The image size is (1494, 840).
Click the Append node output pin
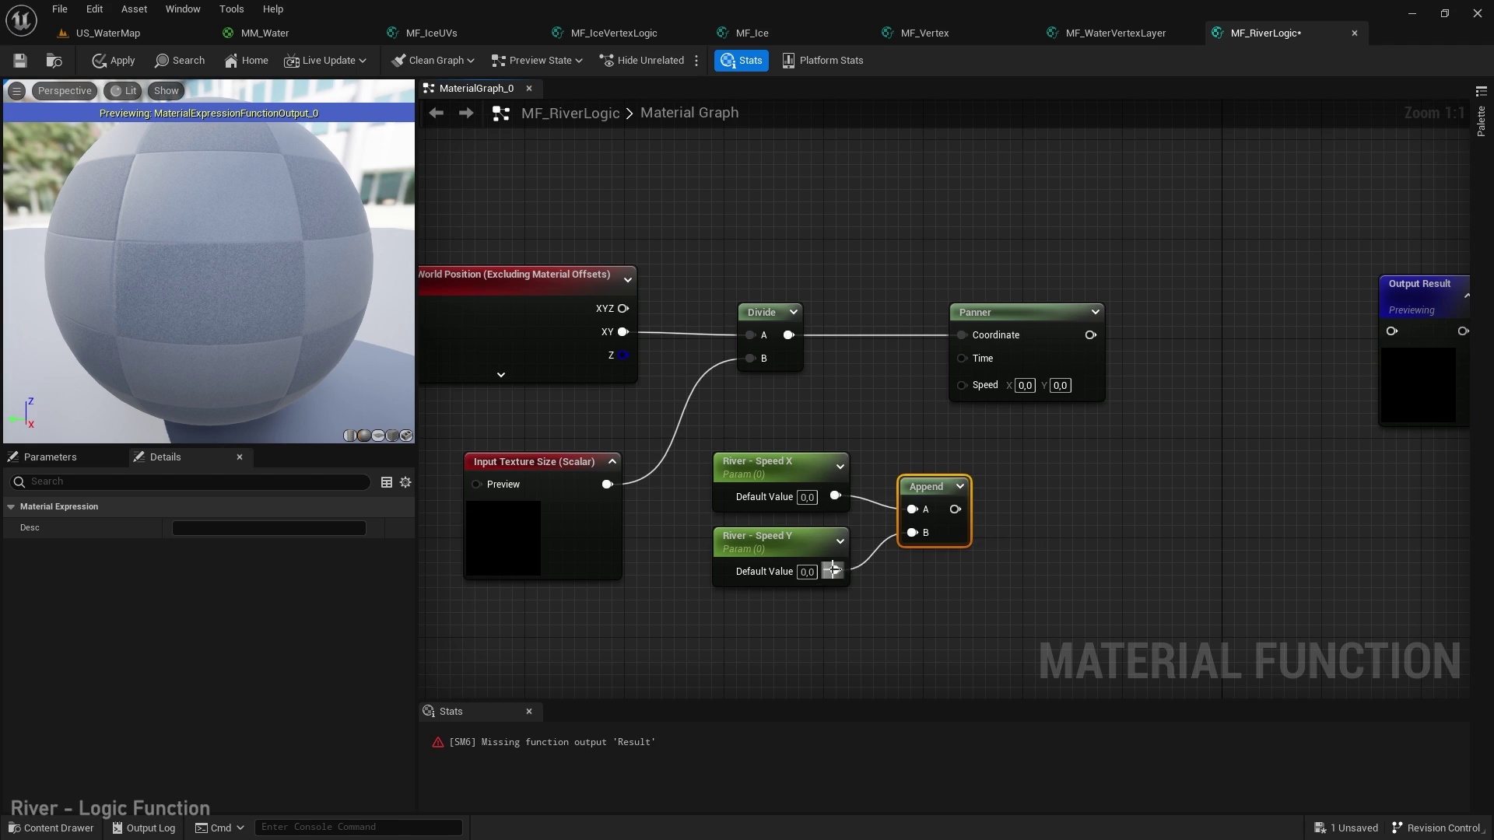955,509
